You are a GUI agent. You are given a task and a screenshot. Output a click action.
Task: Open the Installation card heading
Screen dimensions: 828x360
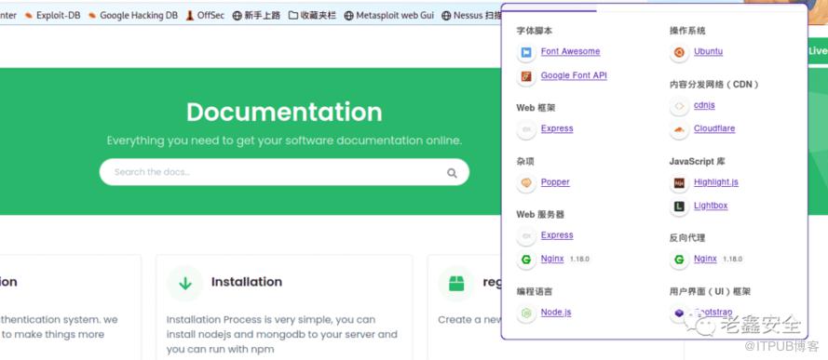click(x=247, y=282)
